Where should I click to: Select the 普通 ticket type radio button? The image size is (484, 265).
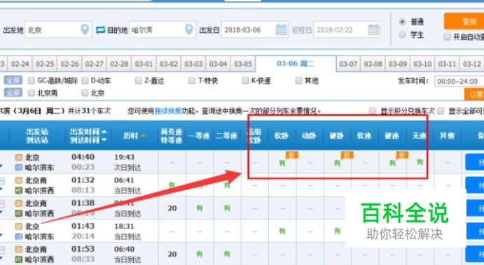(x=402, y=22)
